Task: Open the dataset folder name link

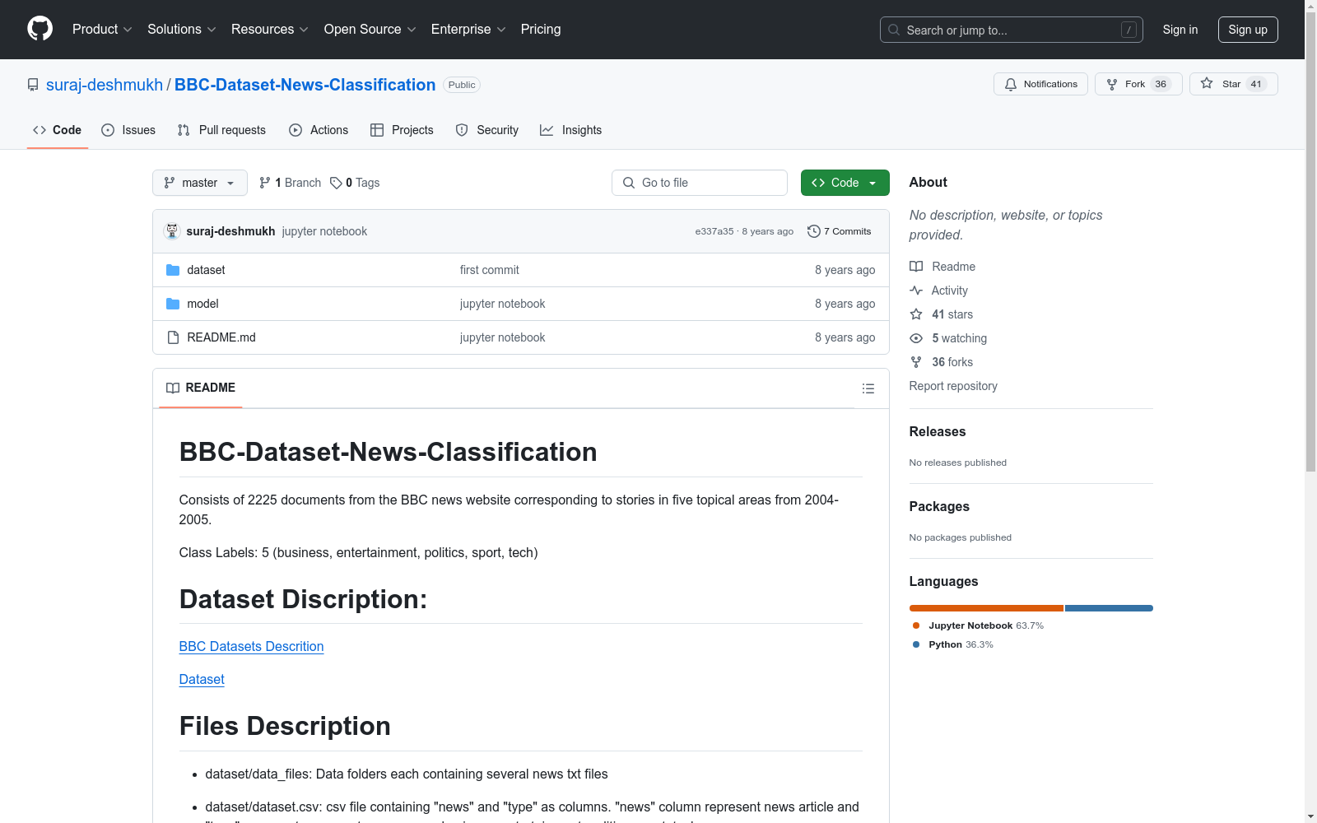Action: point(206,270)
